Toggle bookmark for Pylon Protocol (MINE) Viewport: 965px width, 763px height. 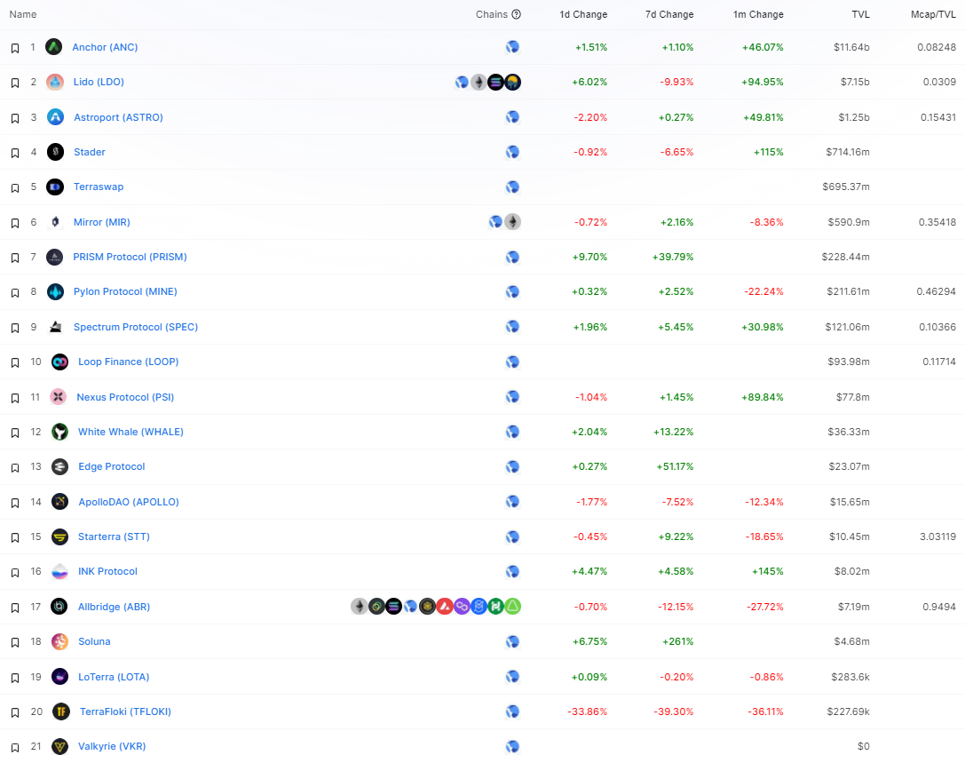pos(15,292)
